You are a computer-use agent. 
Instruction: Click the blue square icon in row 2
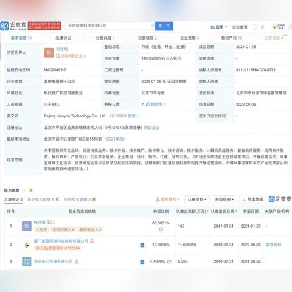click(142, 245)
